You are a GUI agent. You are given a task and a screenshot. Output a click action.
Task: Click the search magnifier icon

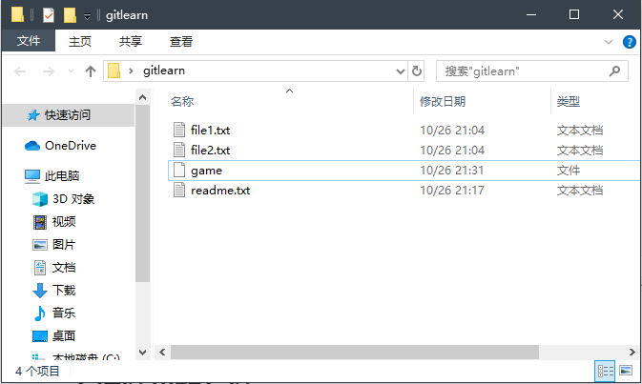point(617,71)
